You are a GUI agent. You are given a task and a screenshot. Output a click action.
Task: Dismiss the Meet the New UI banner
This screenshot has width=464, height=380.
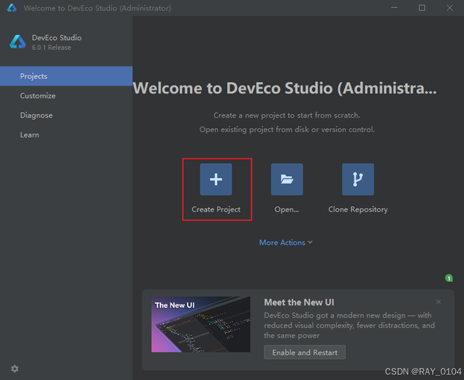[x=438, y=302]
